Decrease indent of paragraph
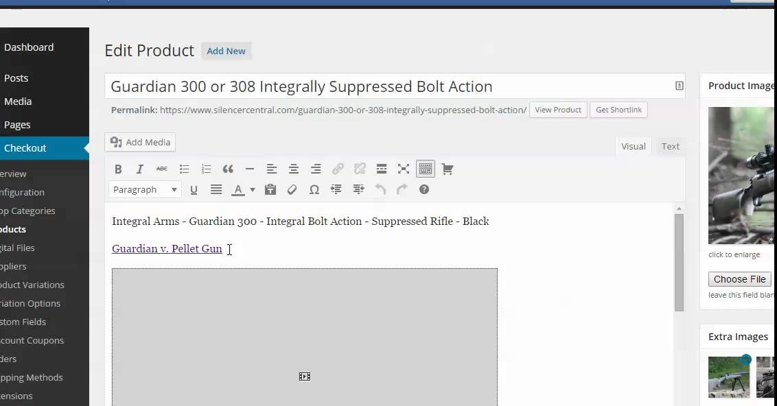777x406 pixels. [336, 190]
